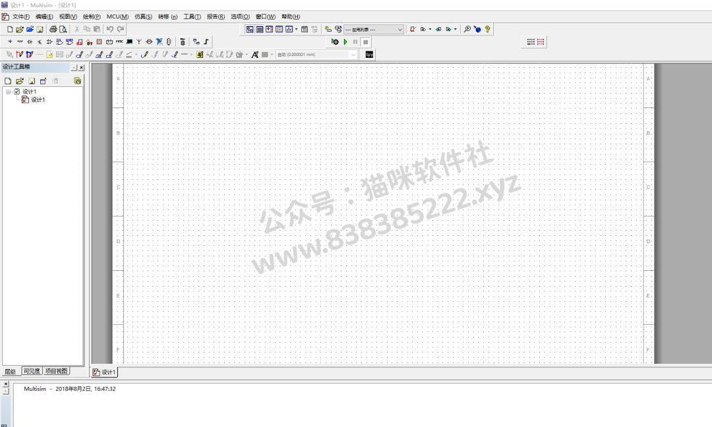Viewport: 712px width, 427px height.
Task: Close the bottom spreadsheet panel
Action: coord(5,384)
